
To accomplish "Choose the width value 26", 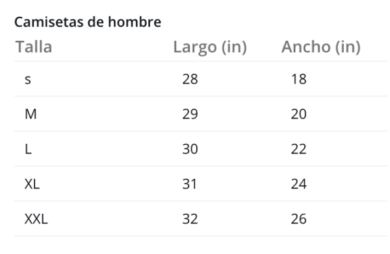I will [299, 219].
